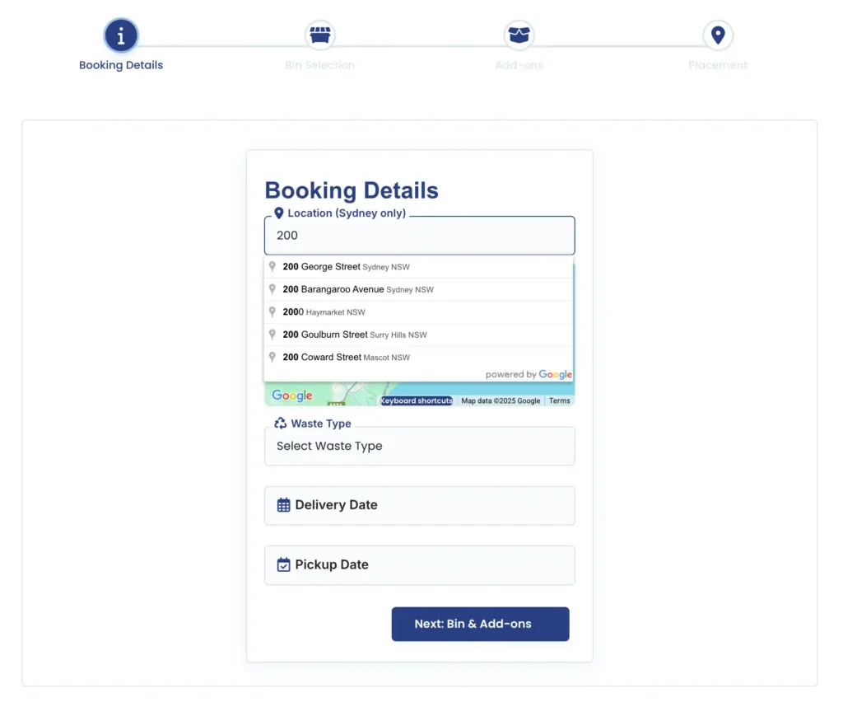Screen dimensions: 843x707
Task: Open the map Terms link
Action: [559, 400]
